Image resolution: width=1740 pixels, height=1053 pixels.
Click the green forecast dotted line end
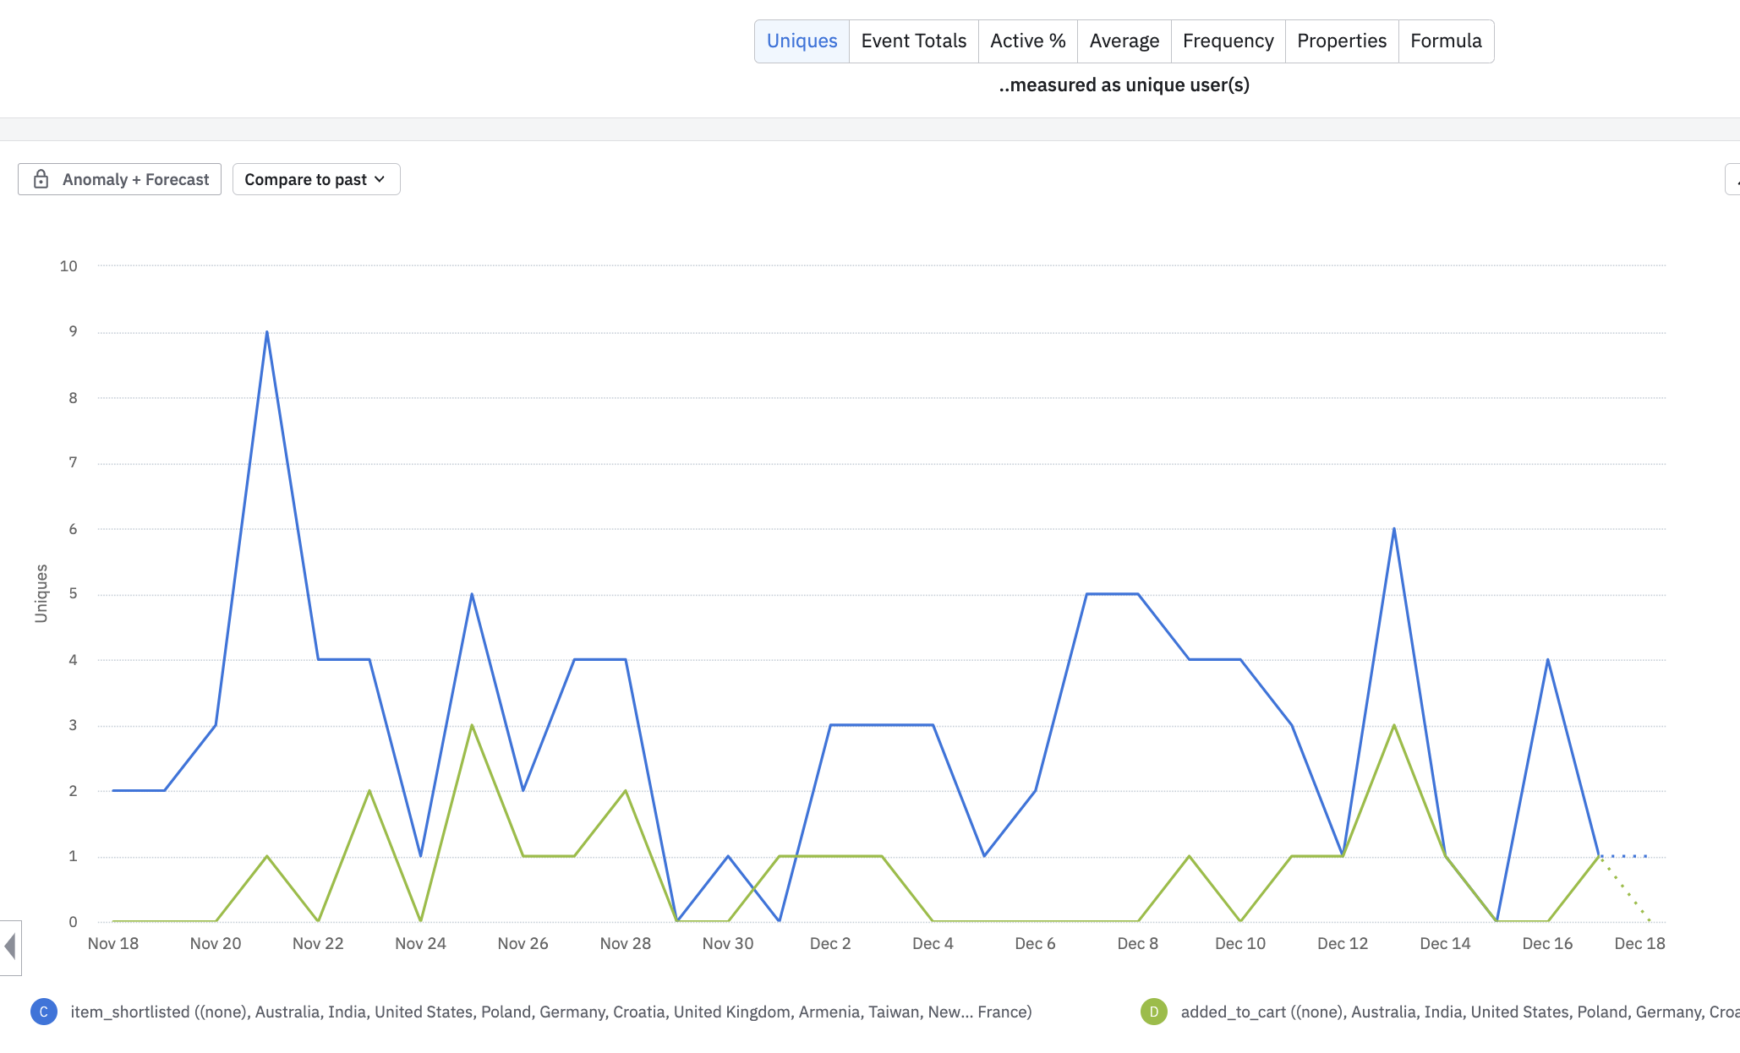pos(1649,920)
